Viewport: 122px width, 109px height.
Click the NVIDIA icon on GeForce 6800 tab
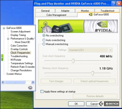(91, 15)
